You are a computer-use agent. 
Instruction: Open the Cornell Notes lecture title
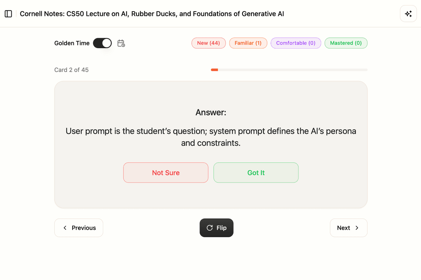point(152,14)
